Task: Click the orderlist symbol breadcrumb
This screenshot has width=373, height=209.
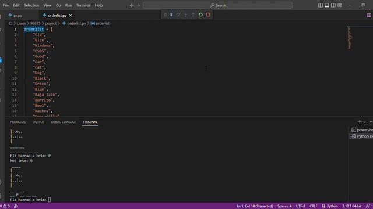Action: 100,23
